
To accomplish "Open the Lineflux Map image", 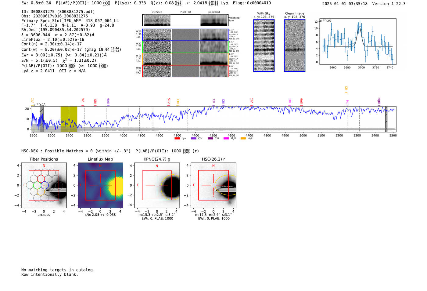I will 100,185.
